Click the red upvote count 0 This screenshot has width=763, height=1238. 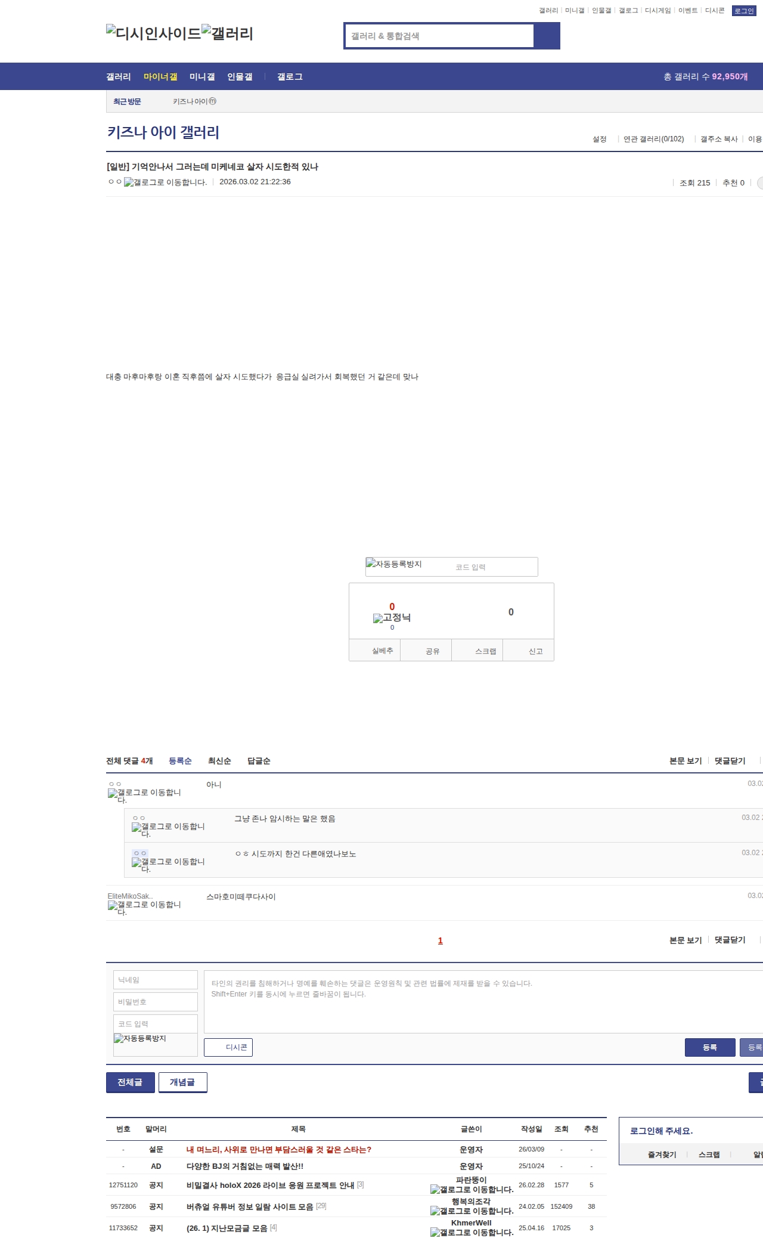pyautogui.click(x=392, y=606)
